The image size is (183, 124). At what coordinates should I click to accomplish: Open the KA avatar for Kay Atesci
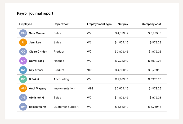pyautogui.click(x=23, y=70)
